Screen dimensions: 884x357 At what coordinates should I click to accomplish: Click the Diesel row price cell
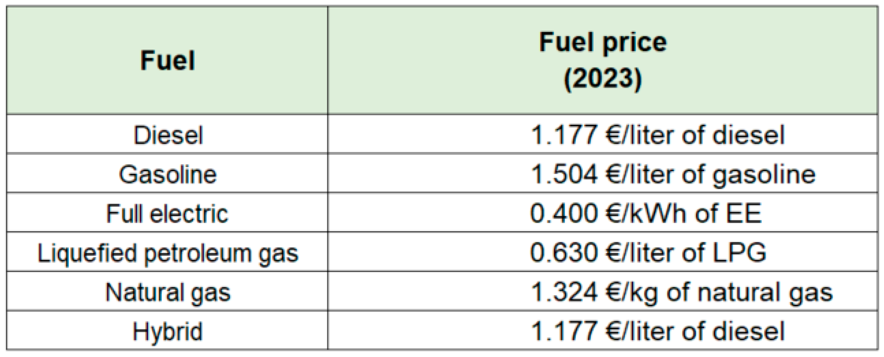(x=603, y=134)
